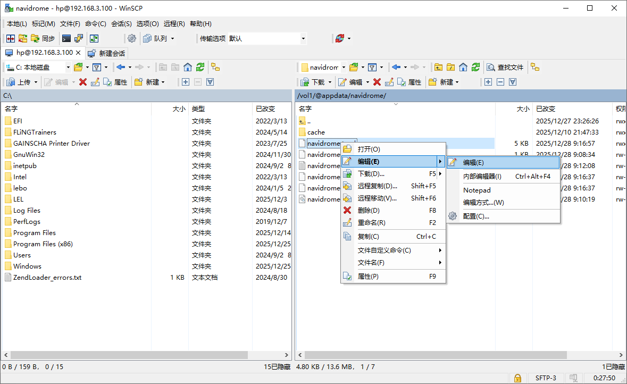Choose 删除(D) in context menu
Image resolution: width=627 pixels, height=384 pixels.
pyautogui.click(x=393, y=211)
